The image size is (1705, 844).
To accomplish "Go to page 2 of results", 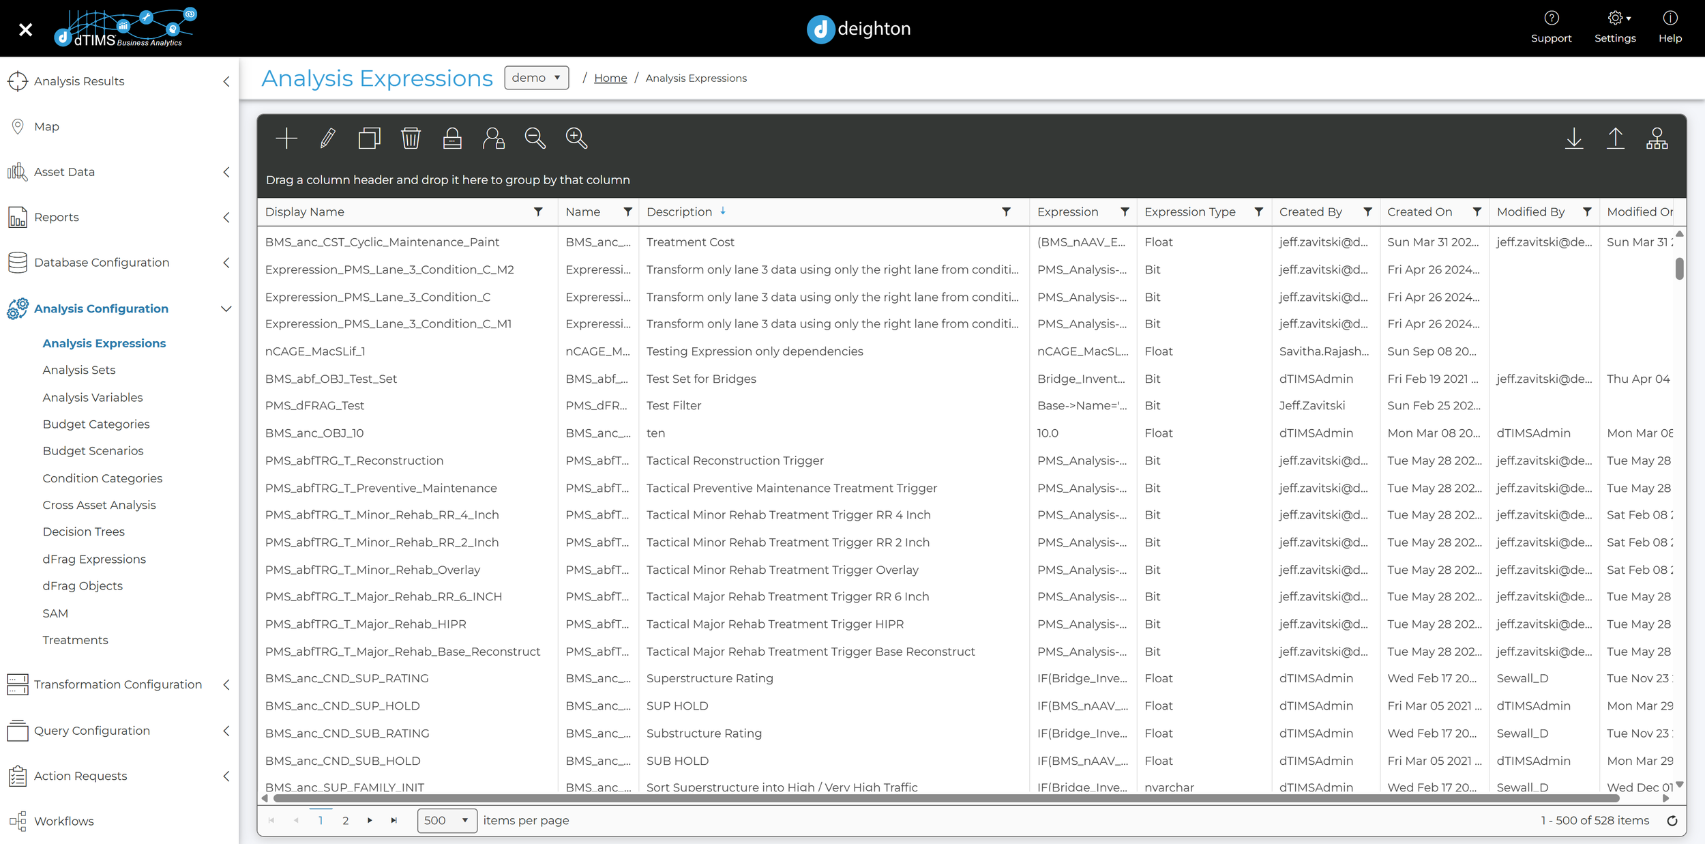I will click(346, 820).
